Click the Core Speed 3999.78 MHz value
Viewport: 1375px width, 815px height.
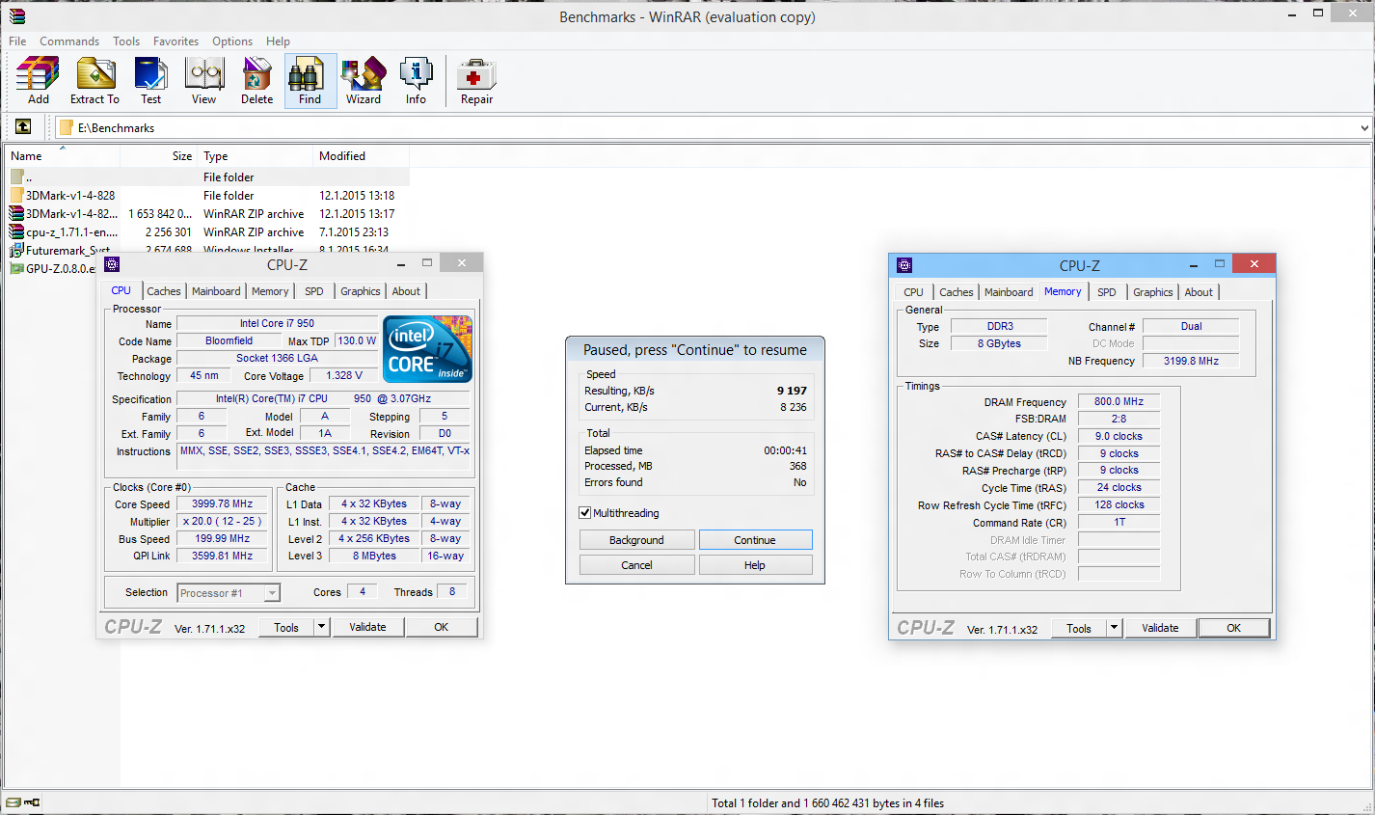pyautogui.click(x=223, y=503)
